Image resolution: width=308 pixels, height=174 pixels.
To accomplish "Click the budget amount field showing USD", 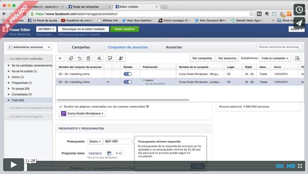I will (117, 141).
